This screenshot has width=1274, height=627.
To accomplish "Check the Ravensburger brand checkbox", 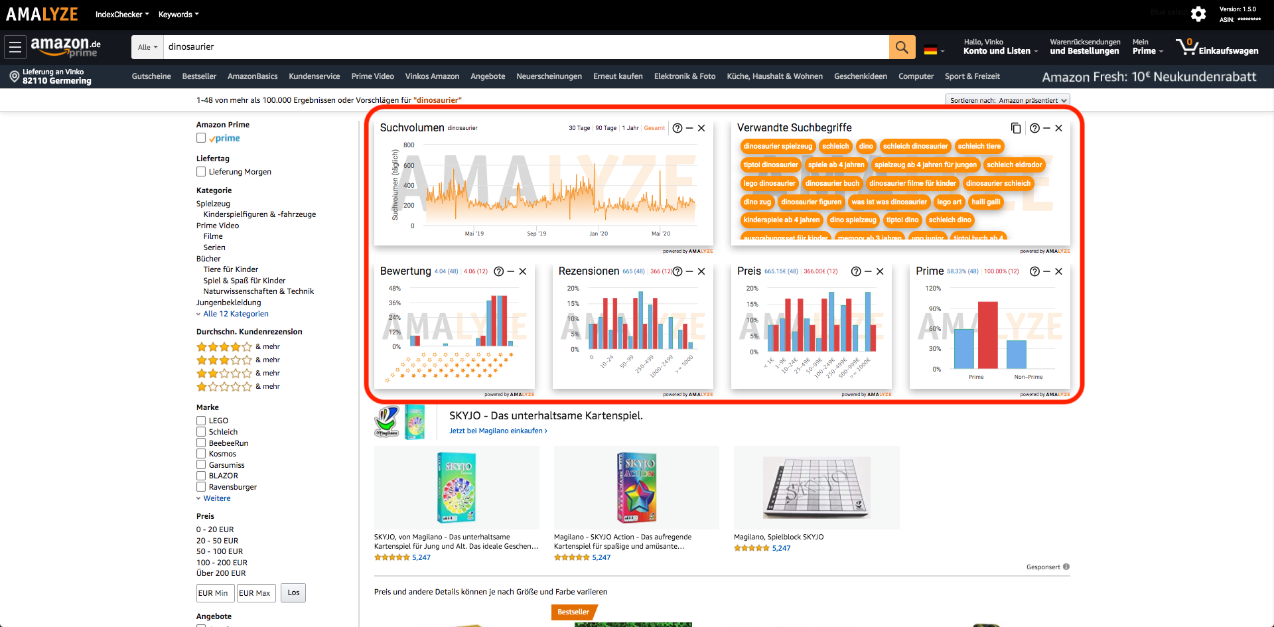I will coord(201,486).
